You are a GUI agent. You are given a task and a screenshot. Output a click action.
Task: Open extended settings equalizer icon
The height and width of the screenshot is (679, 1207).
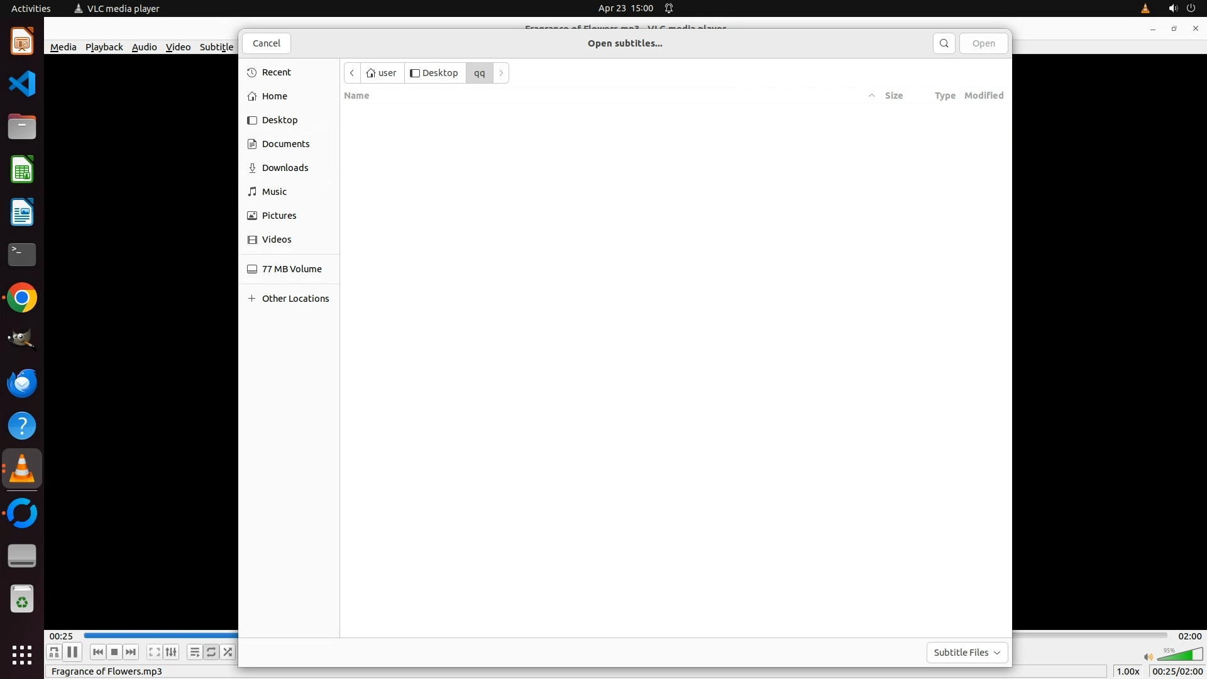click(171, 652)
